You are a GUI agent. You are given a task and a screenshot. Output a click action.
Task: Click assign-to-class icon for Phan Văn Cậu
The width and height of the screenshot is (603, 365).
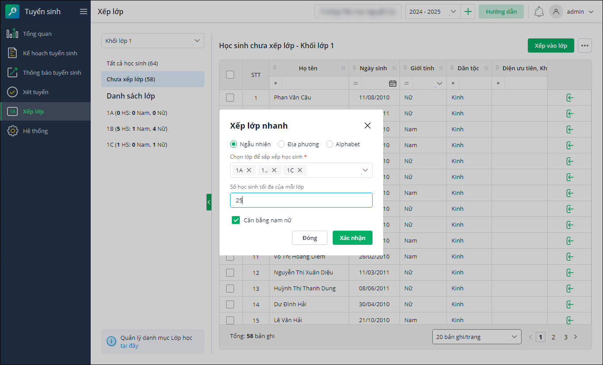pos(569,98)
